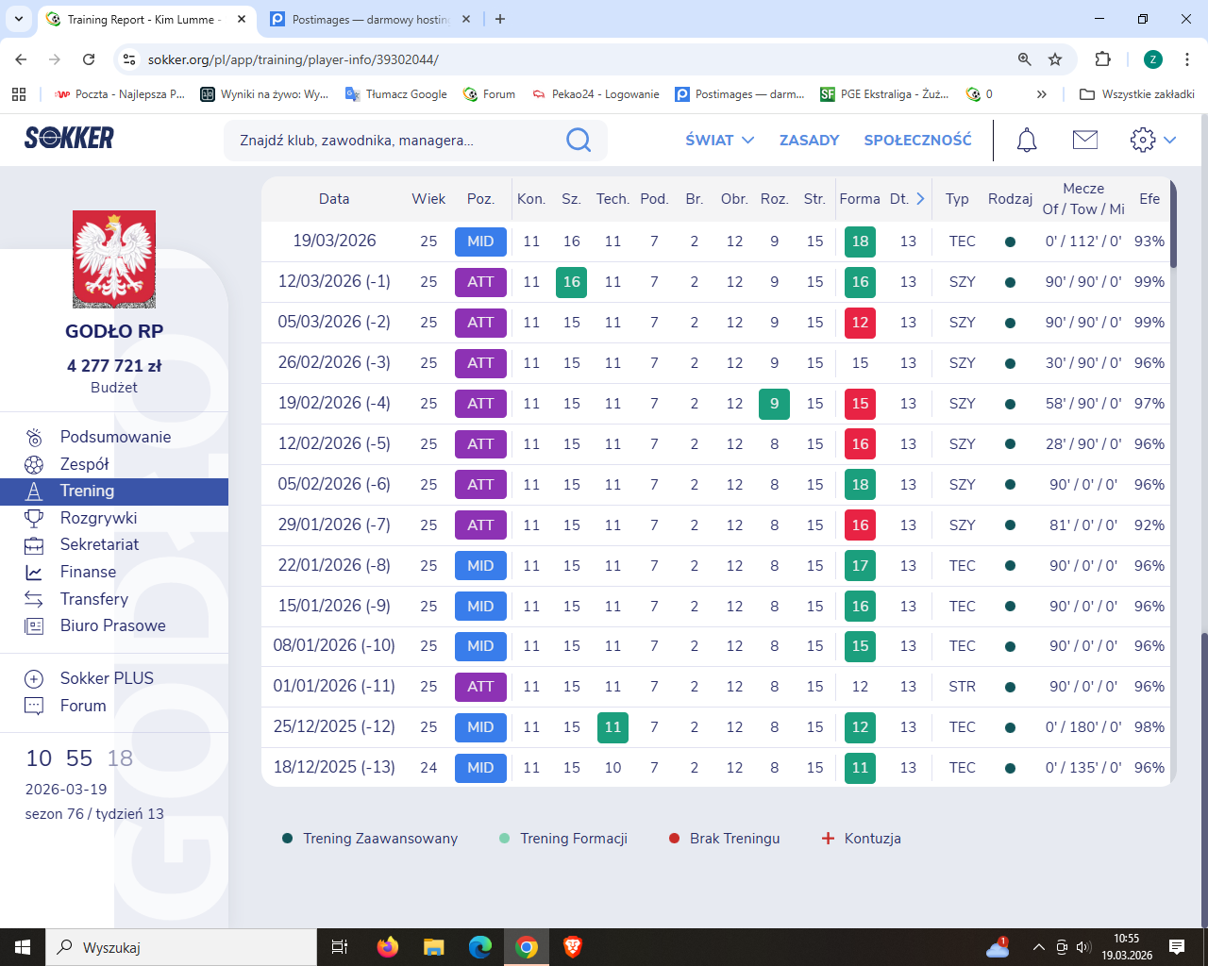
Task: Click the GODŁO RP club crest
Action: [x=114, y=259]
